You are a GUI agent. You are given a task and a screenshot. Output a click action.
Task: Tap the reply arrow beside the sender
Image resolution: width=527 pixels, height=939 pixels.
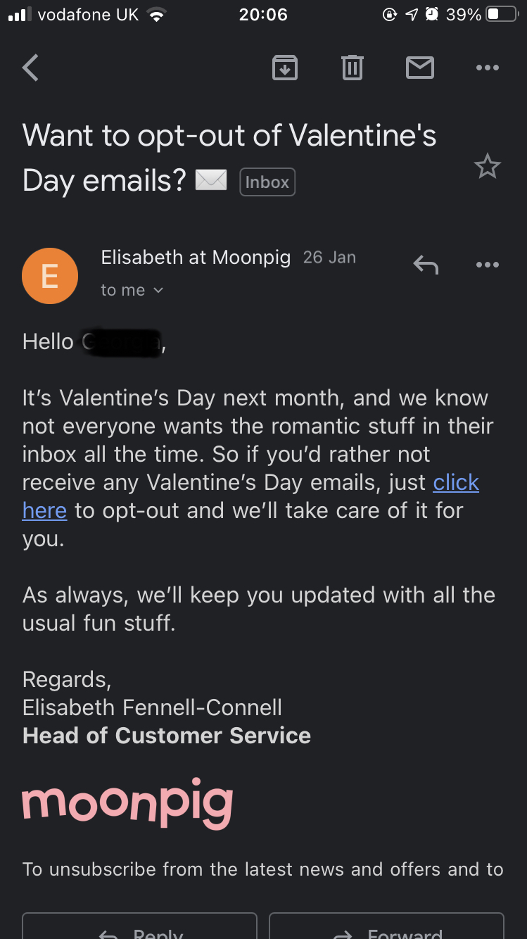(426, 265)
